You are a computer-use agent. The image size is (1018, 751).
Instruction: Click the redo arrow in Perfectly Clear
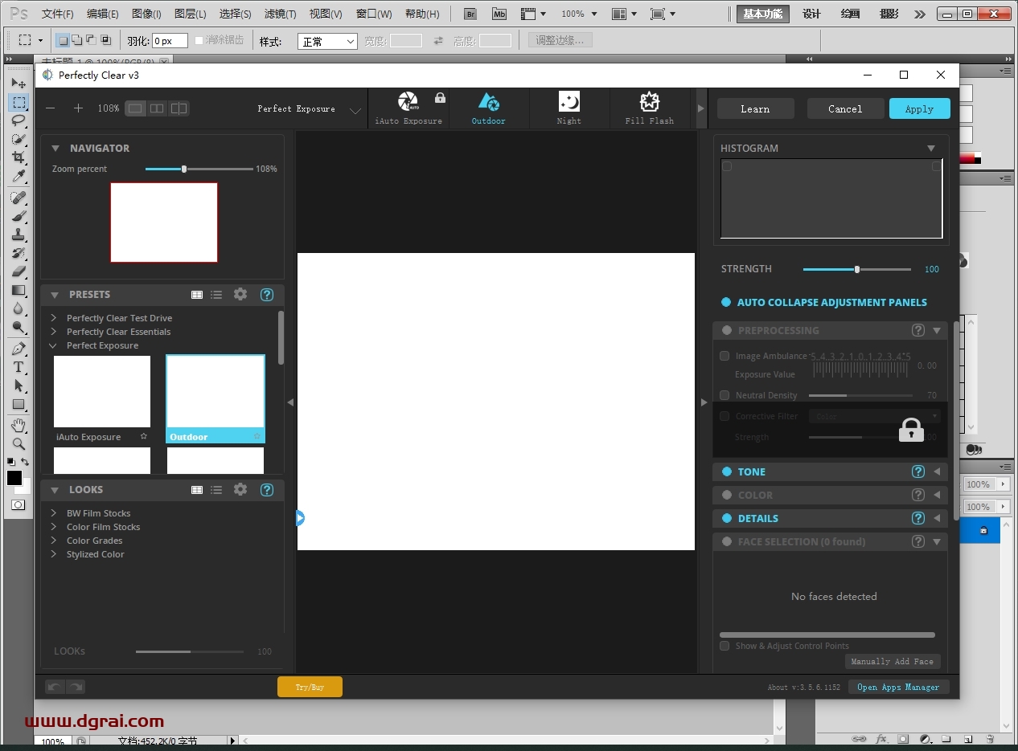pyautogui.click(x=76, y=687)
